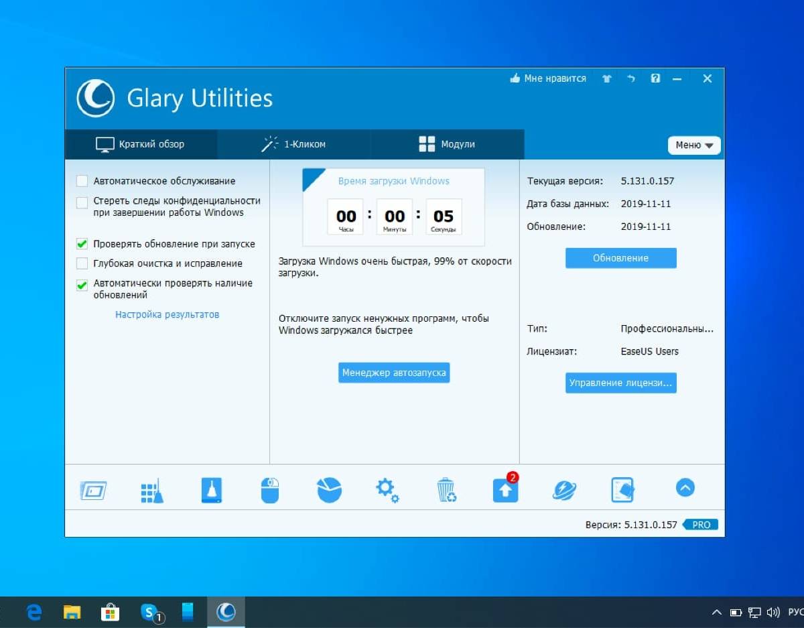The height and width of the screenshot is (628, 804).
Task: Open the process manager gears icon
Action: pos(387,490)
